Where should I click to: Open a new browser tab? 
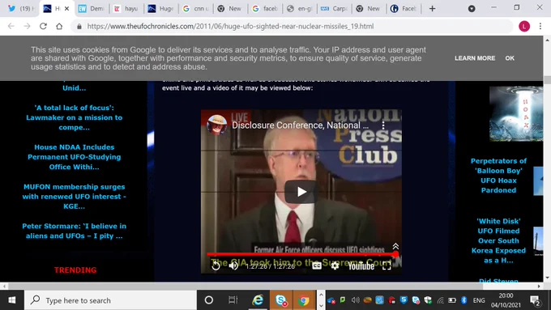(432, 9)
